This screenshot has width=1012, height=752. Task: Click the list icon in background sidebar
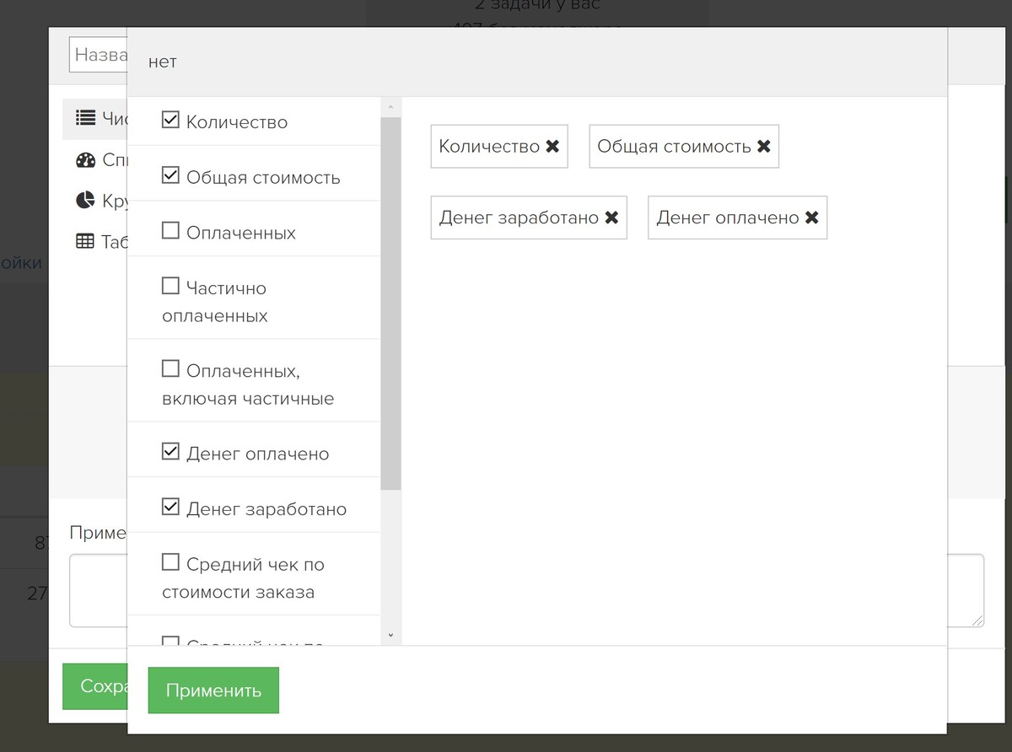tap(85, 118)
